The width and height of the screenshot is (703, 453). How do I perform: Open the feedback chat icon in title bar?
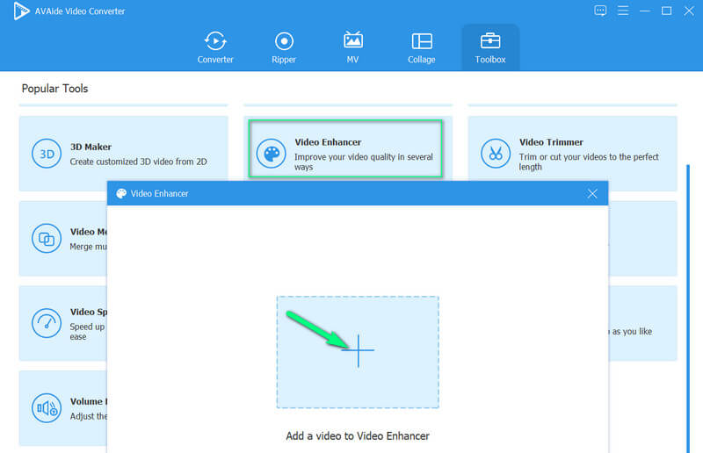pos(600,11)
